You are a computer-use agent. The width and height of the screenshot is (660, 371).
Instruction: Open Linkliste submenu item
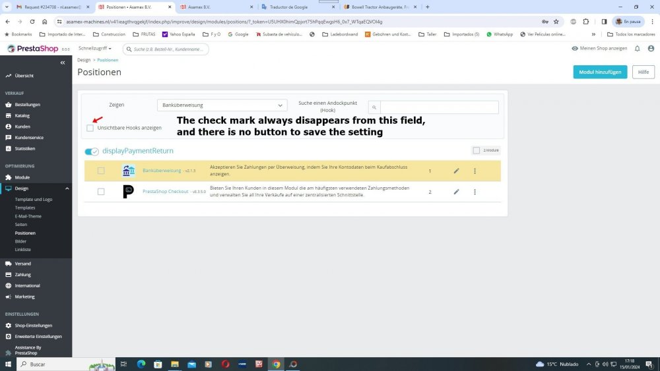[22, 250]
